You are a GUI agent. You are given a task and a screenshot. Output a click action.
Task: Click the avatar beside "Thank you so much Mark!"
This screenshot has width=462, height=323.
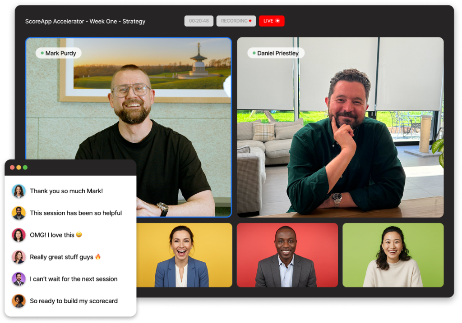[x=18, y=191]
